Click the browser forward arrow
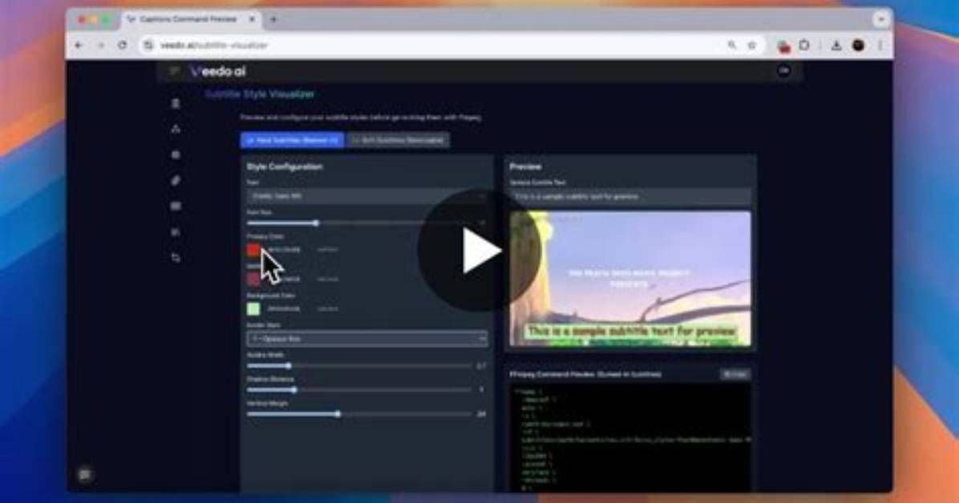This screenshot has height=503, width=959. (x=101, y=45)
